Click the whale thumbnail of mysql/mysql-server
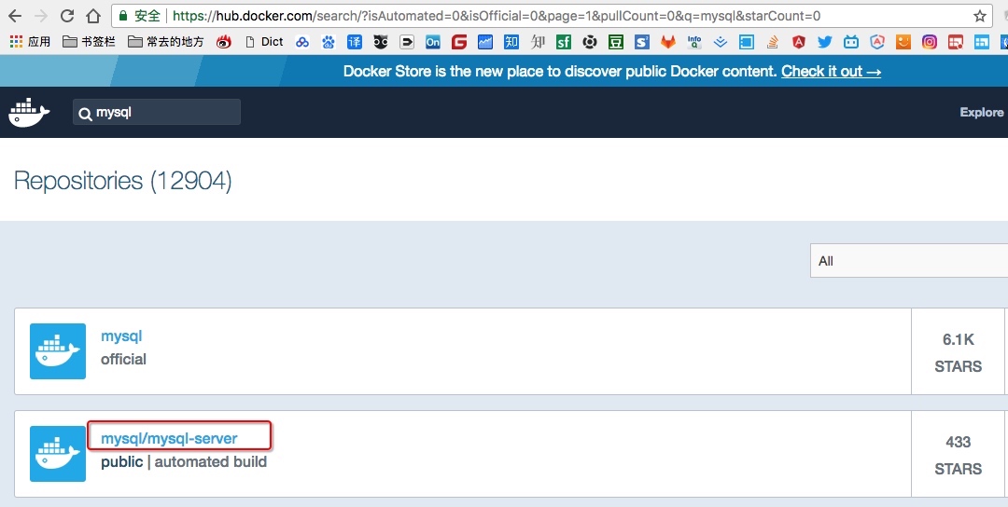The height and width of the screenshot is (507, 1008). tap(58, 454)
